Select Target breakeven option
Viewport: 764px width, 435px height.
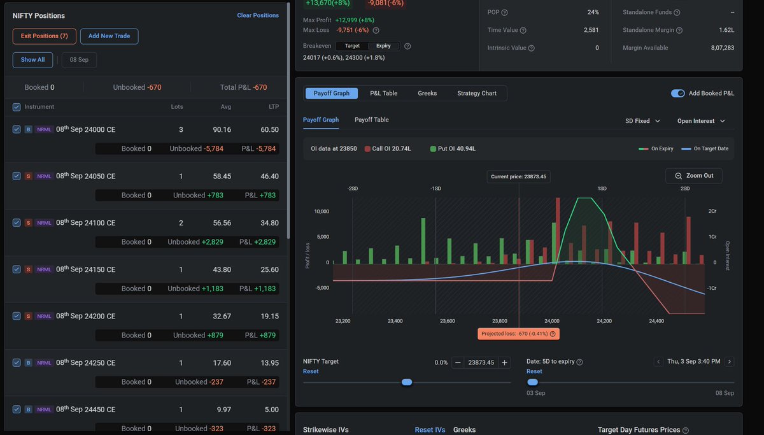352,46
